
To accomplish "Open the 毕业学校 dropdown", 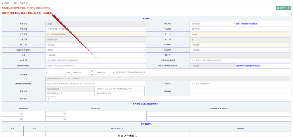I will click(x=240, y=50).
